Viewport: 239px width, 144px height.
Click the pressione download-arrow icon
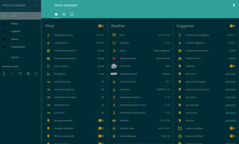tap(114, 90)
